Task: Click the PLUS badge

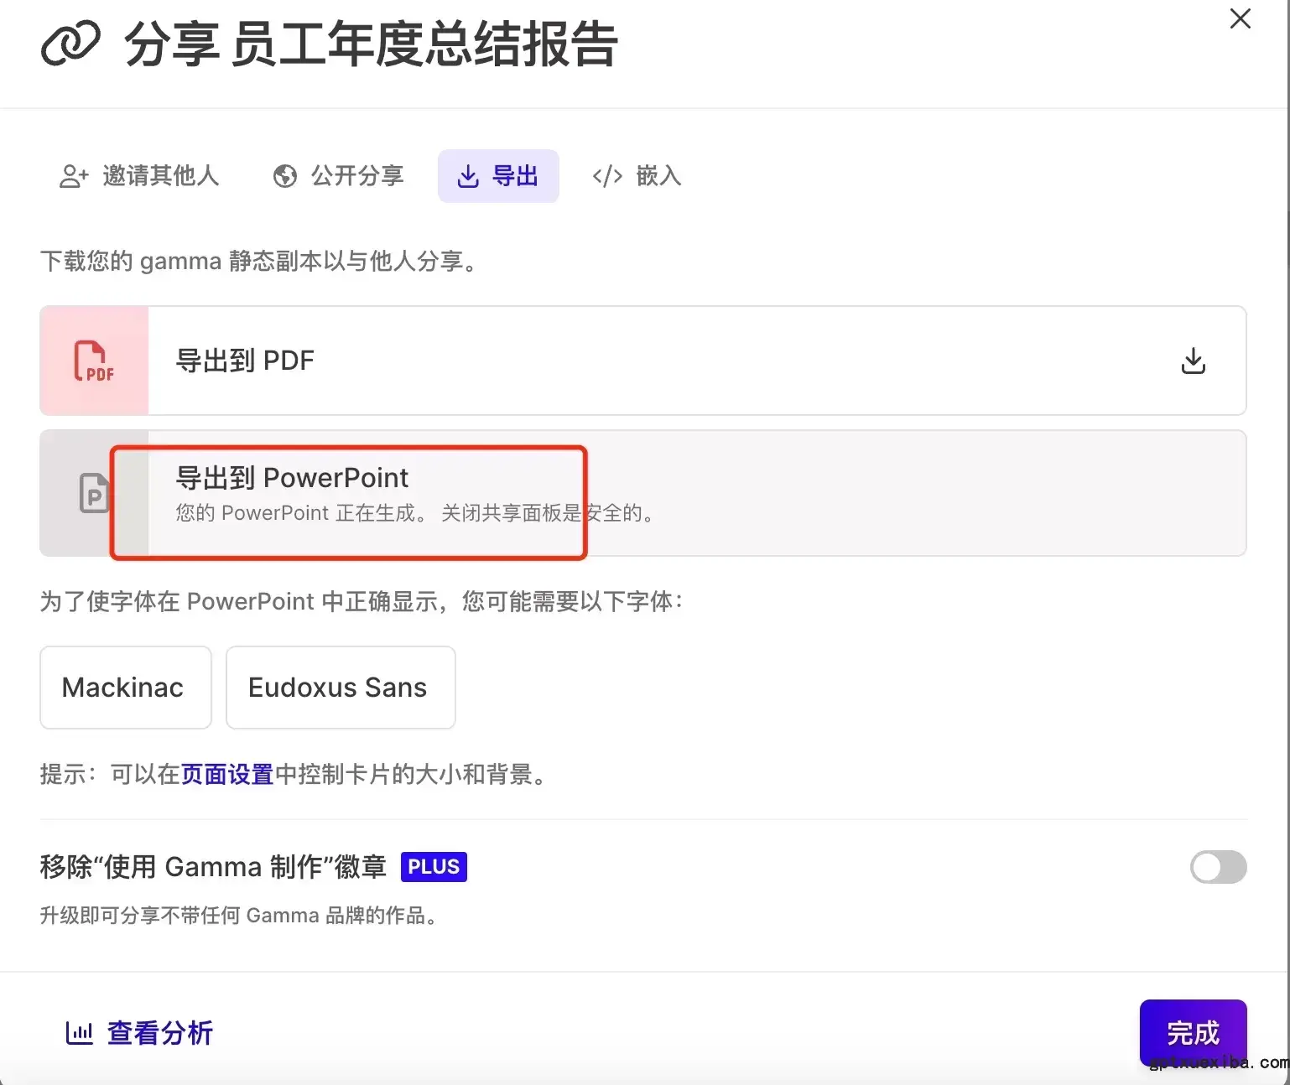Action: (x=434, y=866)
